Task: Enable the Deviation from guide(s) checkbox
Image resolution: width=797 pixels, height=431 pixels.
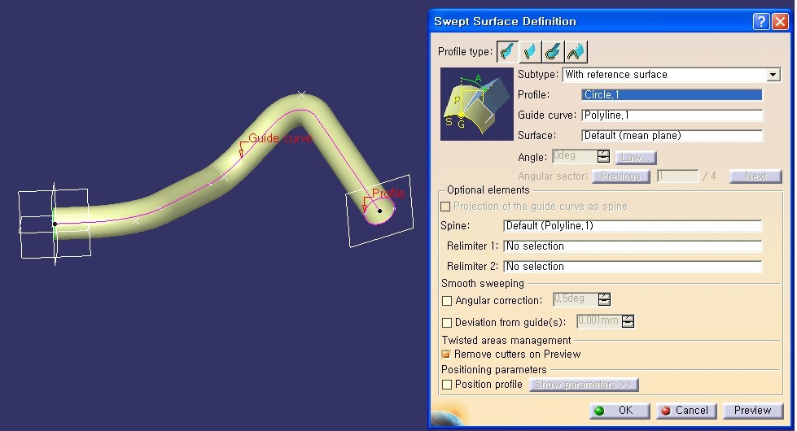Action: (x=447, y=322)
